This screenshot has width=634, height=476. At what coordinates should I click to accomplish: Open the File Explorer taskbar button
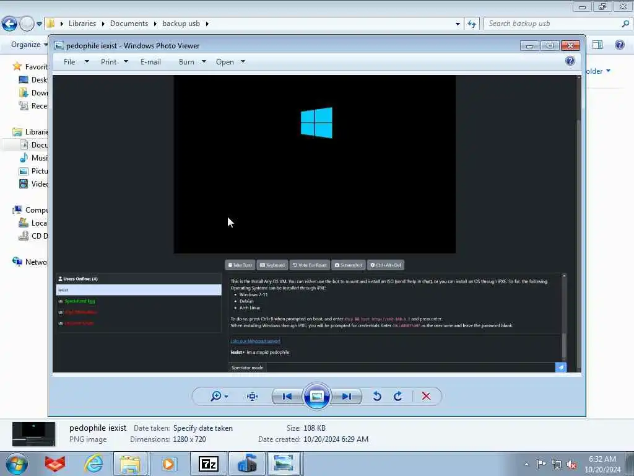(131, 464)
